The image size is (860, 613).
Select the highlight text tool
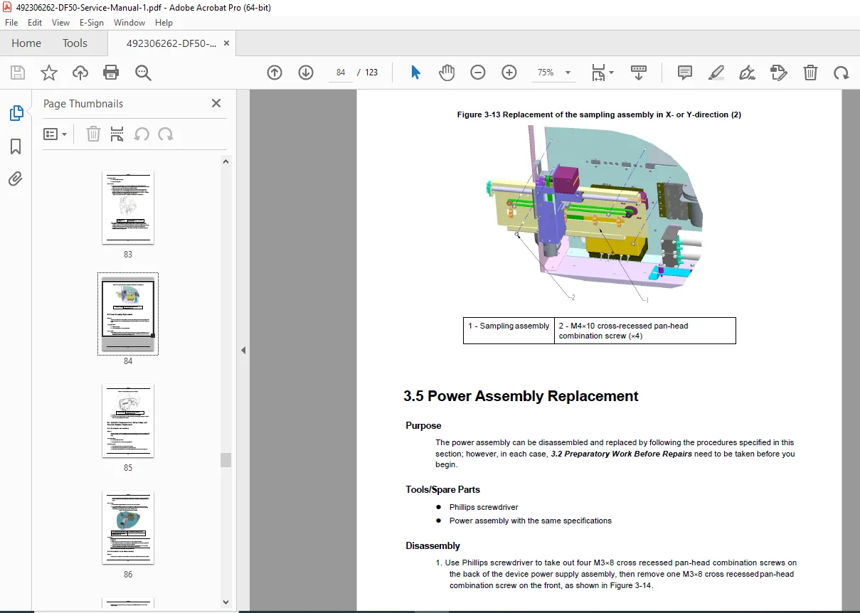point(716,73)
